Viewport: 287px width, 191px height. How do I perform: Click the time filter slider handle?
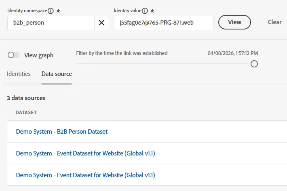click(254, 64)
